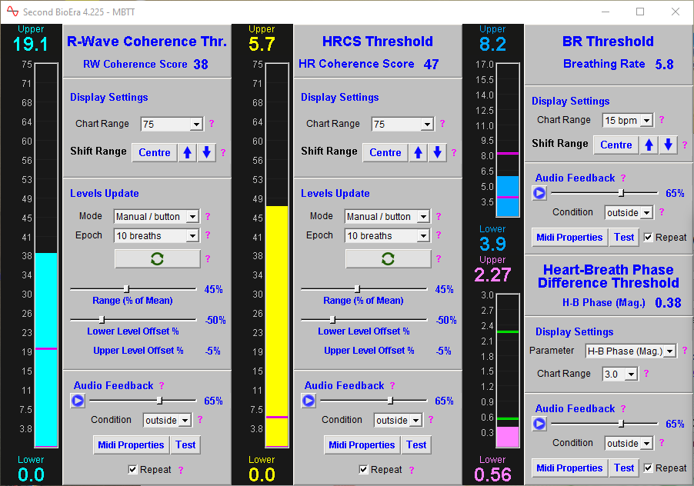The width and height of the screenshot is (694, 486).
Task: Play audio feedback under Heart-Breath Phase section
Action: 539,423
